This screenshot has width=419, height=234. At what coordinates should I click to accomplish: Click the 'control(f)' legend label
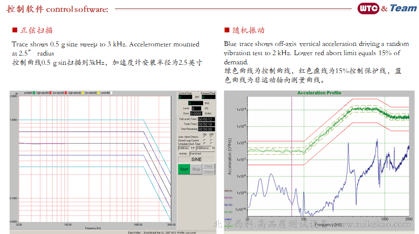105,93
